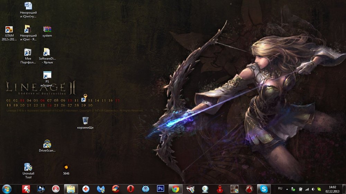The width and height of the screenshot is (346, 194).
Task: Show hidden system tray icons
Action: [x=287, y=189]
